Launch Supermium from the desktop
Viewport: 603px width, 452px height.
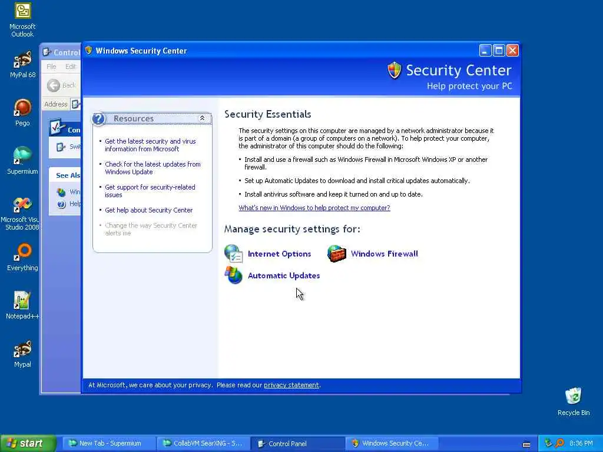22,161
